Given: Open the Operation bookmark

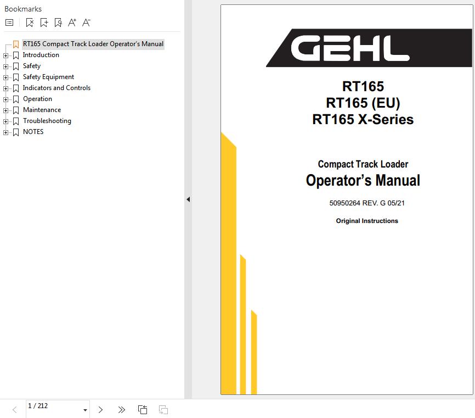Looking at the screenshot, I should (37, 99).
